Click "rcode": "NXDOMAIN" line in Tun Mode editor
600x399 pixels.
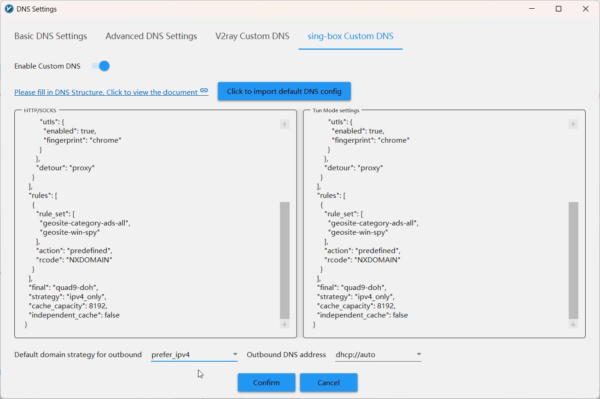[x=362, y=260]
